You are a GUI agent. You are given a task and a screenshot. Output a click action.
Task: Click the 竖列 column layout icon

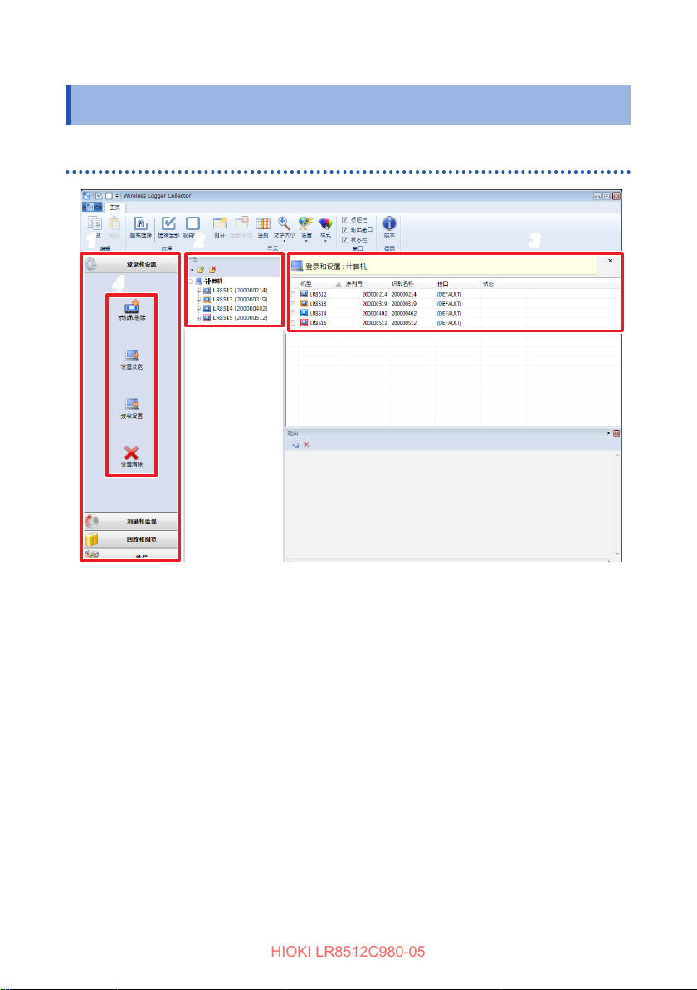coord(263,223)
